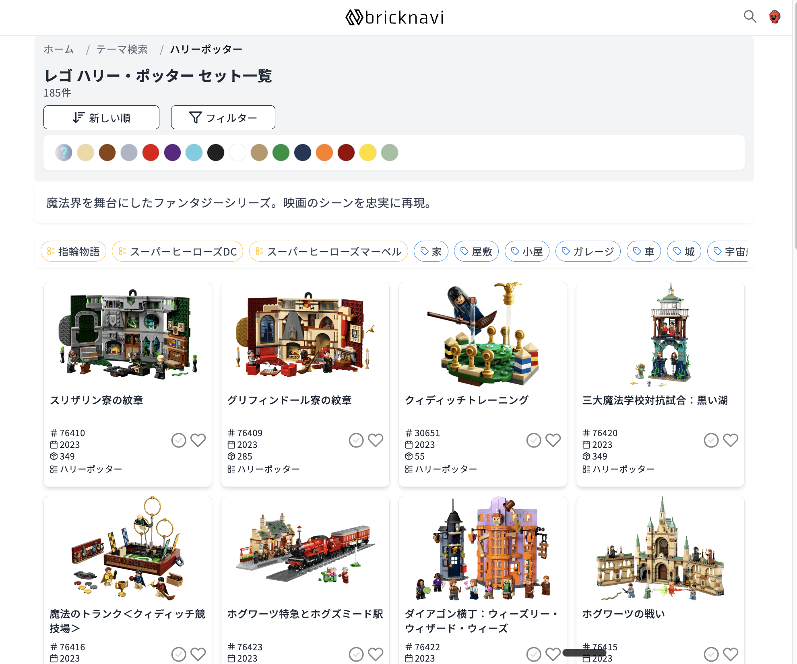Select the 宇宙 tag chip
Screen dimensions: 797x664
coord(728,252)
